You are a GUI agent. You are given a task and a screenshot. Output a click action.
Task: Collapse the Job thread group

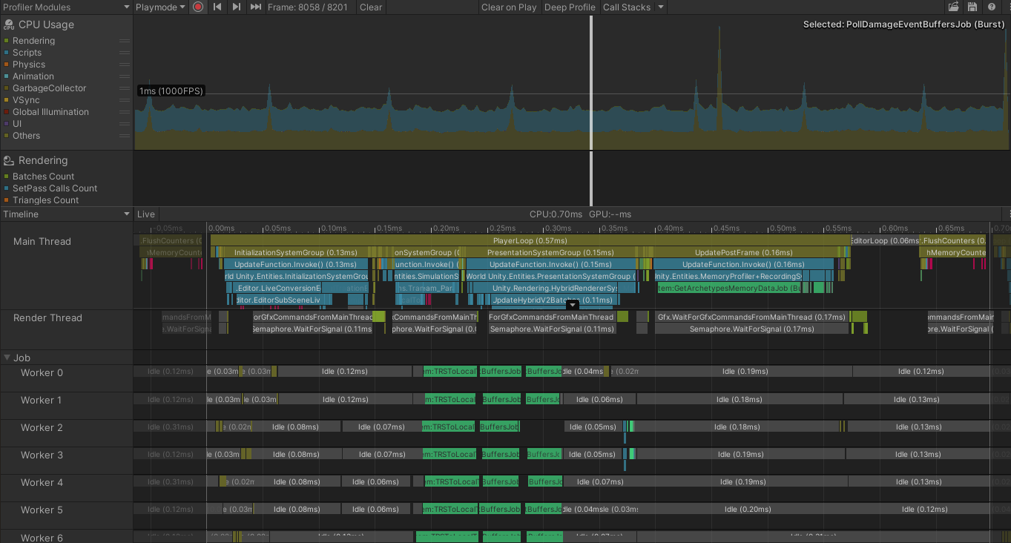pyautogui.click(x=7, y=358)
